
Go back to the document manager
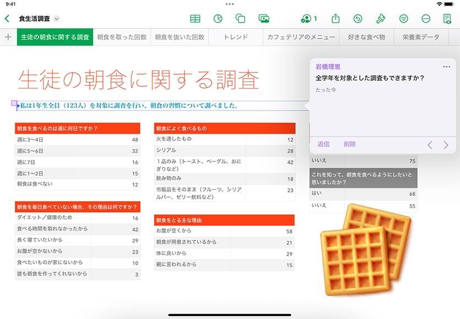(x=7, y=19)
